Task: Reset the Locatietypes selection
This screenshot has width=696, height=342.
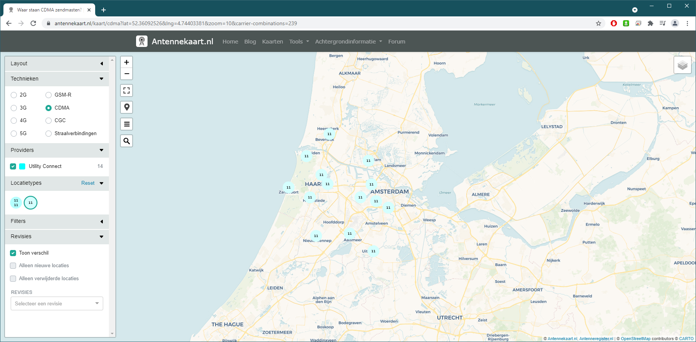Action: point(88,183)
